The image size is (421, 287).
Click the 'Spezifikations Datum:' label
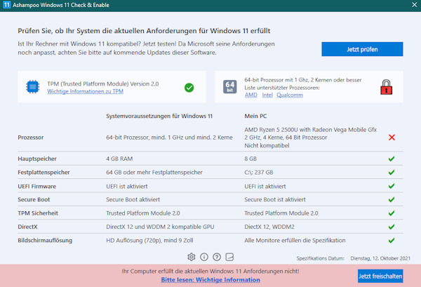(x=321, y=258)
